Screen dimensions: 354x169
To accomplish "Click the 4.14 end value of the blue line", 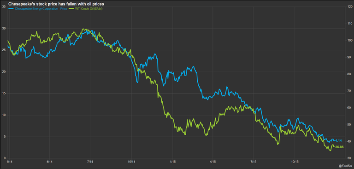I will tap(338, 140).
